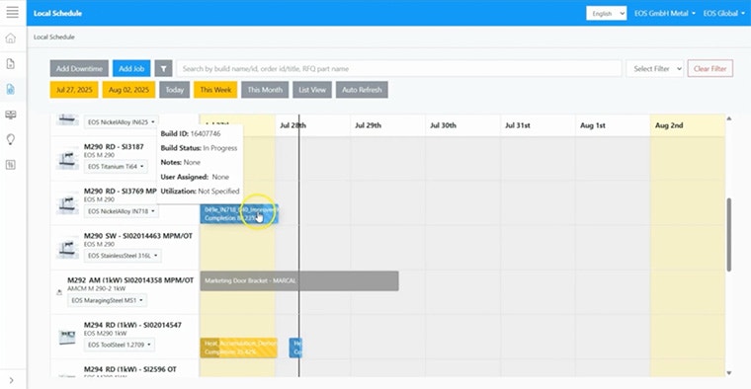The image size is (751, 389).
Task: Open the EOS Titanium Ti64 material dropdown
Action: [x=116, y=167]
